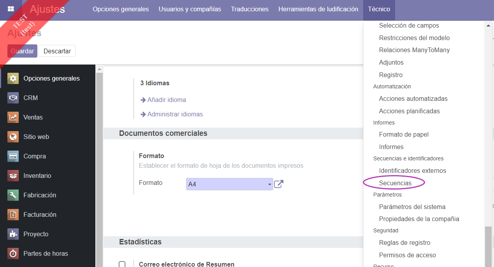Click the Sitio web globe icon
494x267 pixels.
click(13, 137)
